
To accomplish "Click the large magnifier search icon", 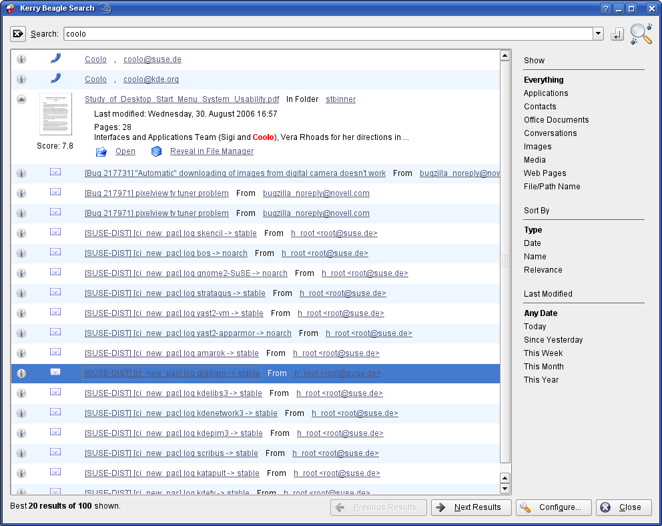I will coord(641,34).
